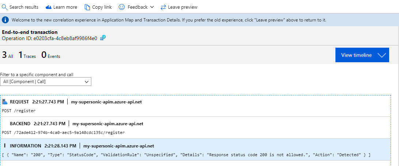Filter to the 0 Events count
This screenshot has height=166, width=399.
tap(50, 55)
